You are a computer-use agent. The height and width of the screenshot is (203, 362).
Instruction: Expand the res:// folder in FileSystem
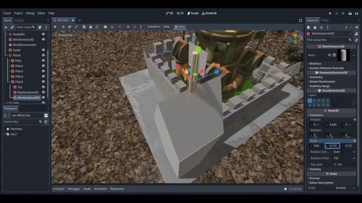[5, 134]
